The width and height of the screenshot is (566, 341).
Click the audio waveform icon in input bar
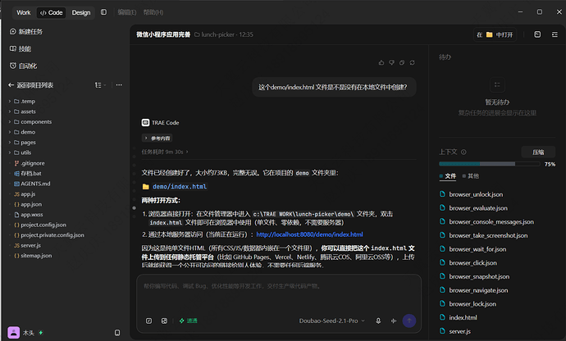[x=394, y=321]
